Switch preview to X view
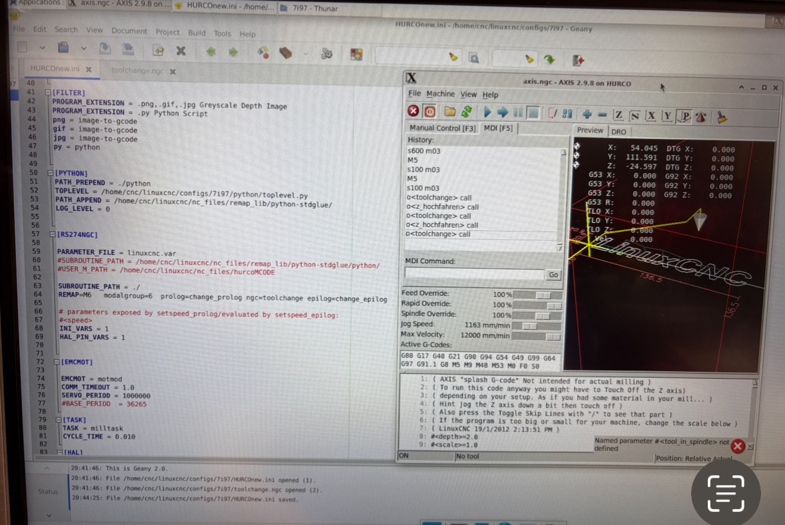 651,116
